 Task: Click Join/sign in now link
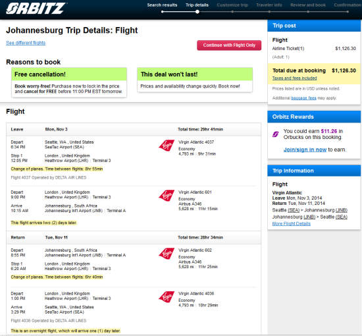point(305,150)
